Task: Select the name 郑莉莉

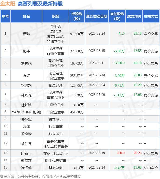Action: [26, 161]
